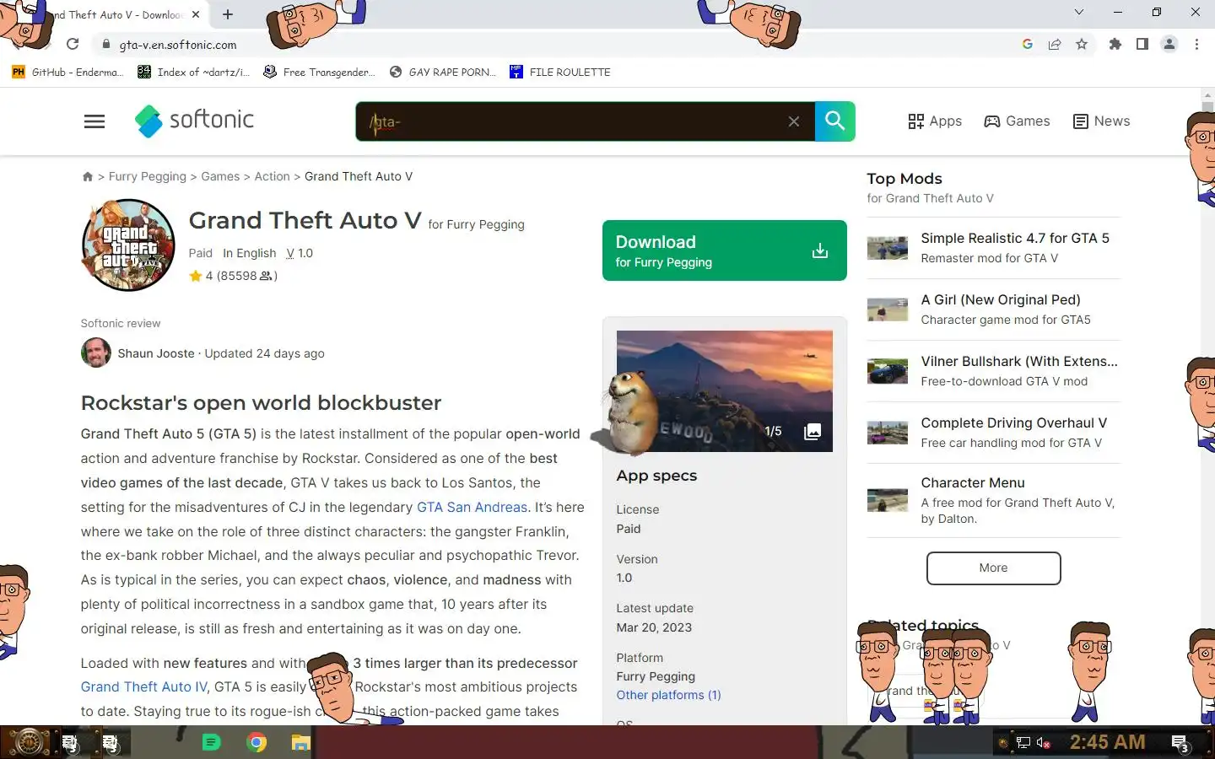This screenshot has width=1215, height=759.
Task: Select the 'Updated 24 days ago' text
Action: click(264, 353)
